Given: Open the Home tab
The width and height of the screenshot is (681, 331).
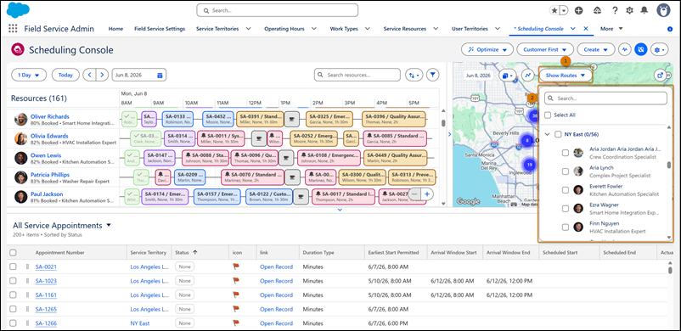Looking at the screenshot, I should click(x=115, y=29).
